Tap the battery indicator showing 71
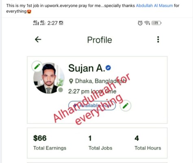 156,23
